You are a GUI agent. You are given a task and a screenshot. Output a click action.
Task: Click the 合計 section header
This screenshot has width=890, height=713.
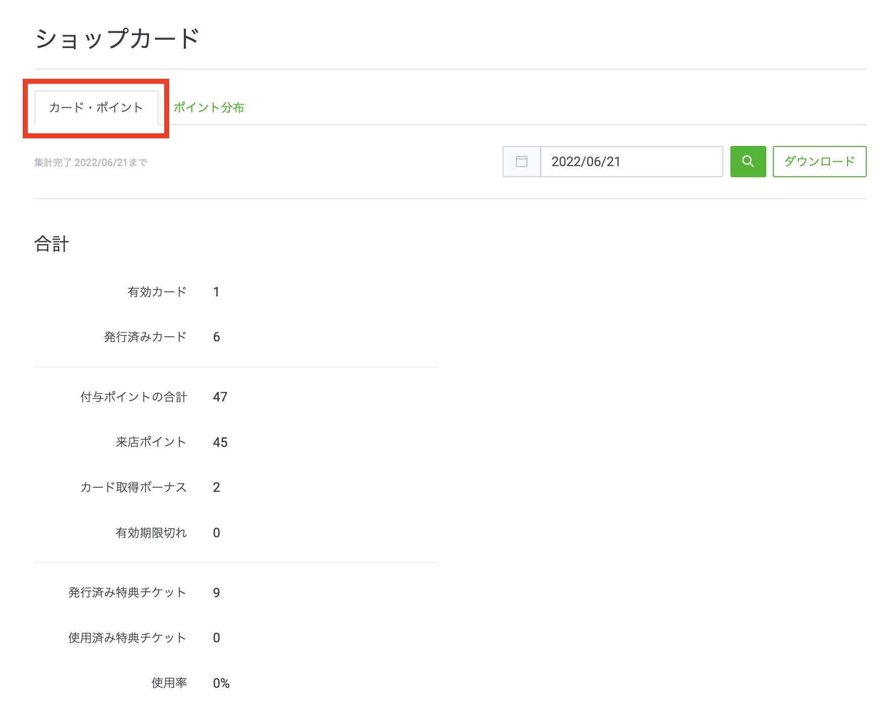click(52, 244)
